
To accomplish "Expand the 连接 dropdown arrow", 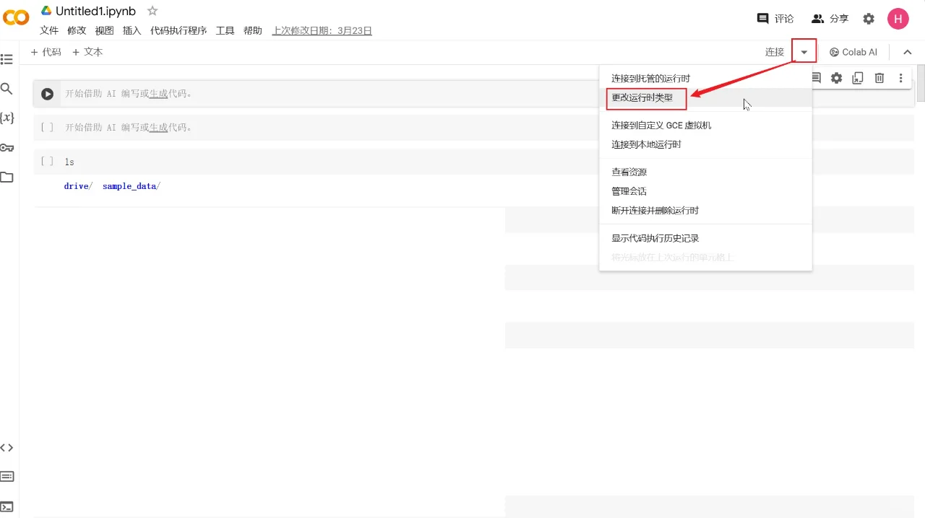I will 804,52.
